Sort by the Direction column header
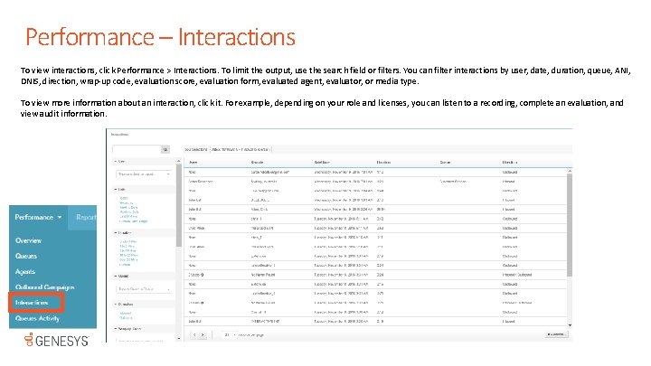Screen dimensions: 651x366 (510, 163)
